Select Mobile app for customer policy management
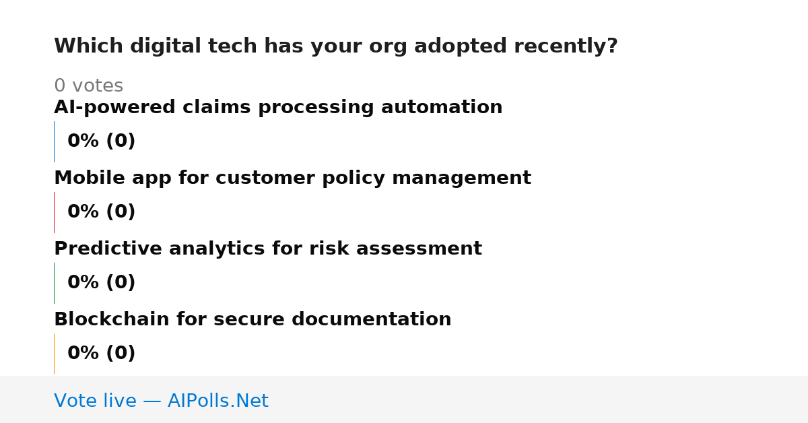Screen dimensions: 808x423 (292, 178)
